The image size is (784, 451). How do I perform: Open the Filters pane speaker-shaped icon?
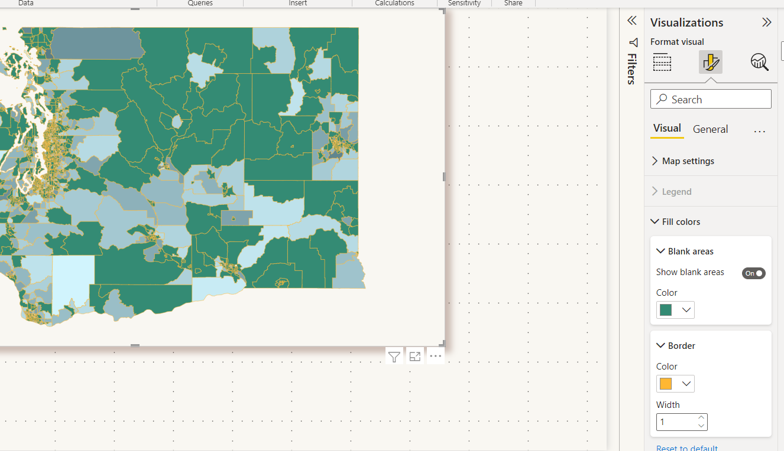[x=633, y=43]
